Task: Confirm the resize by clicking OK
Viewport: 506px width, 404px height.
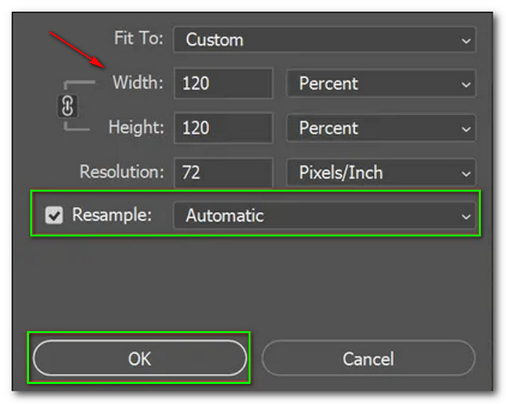Action: [x=139, y=358]
